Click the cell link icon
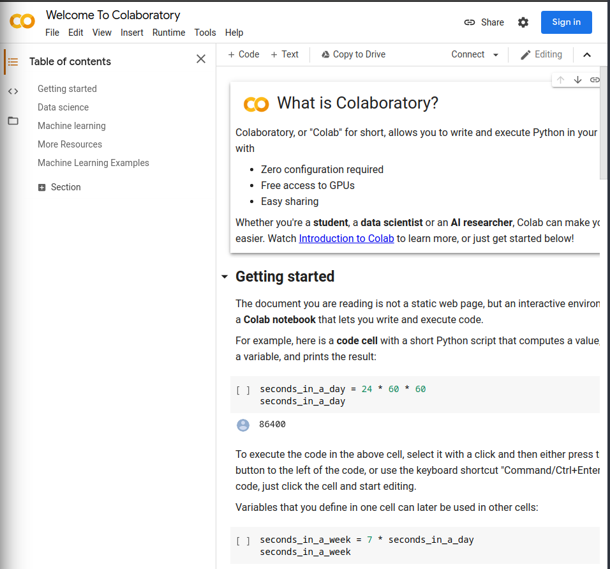The image size is (610, 569). coord(595,80)
